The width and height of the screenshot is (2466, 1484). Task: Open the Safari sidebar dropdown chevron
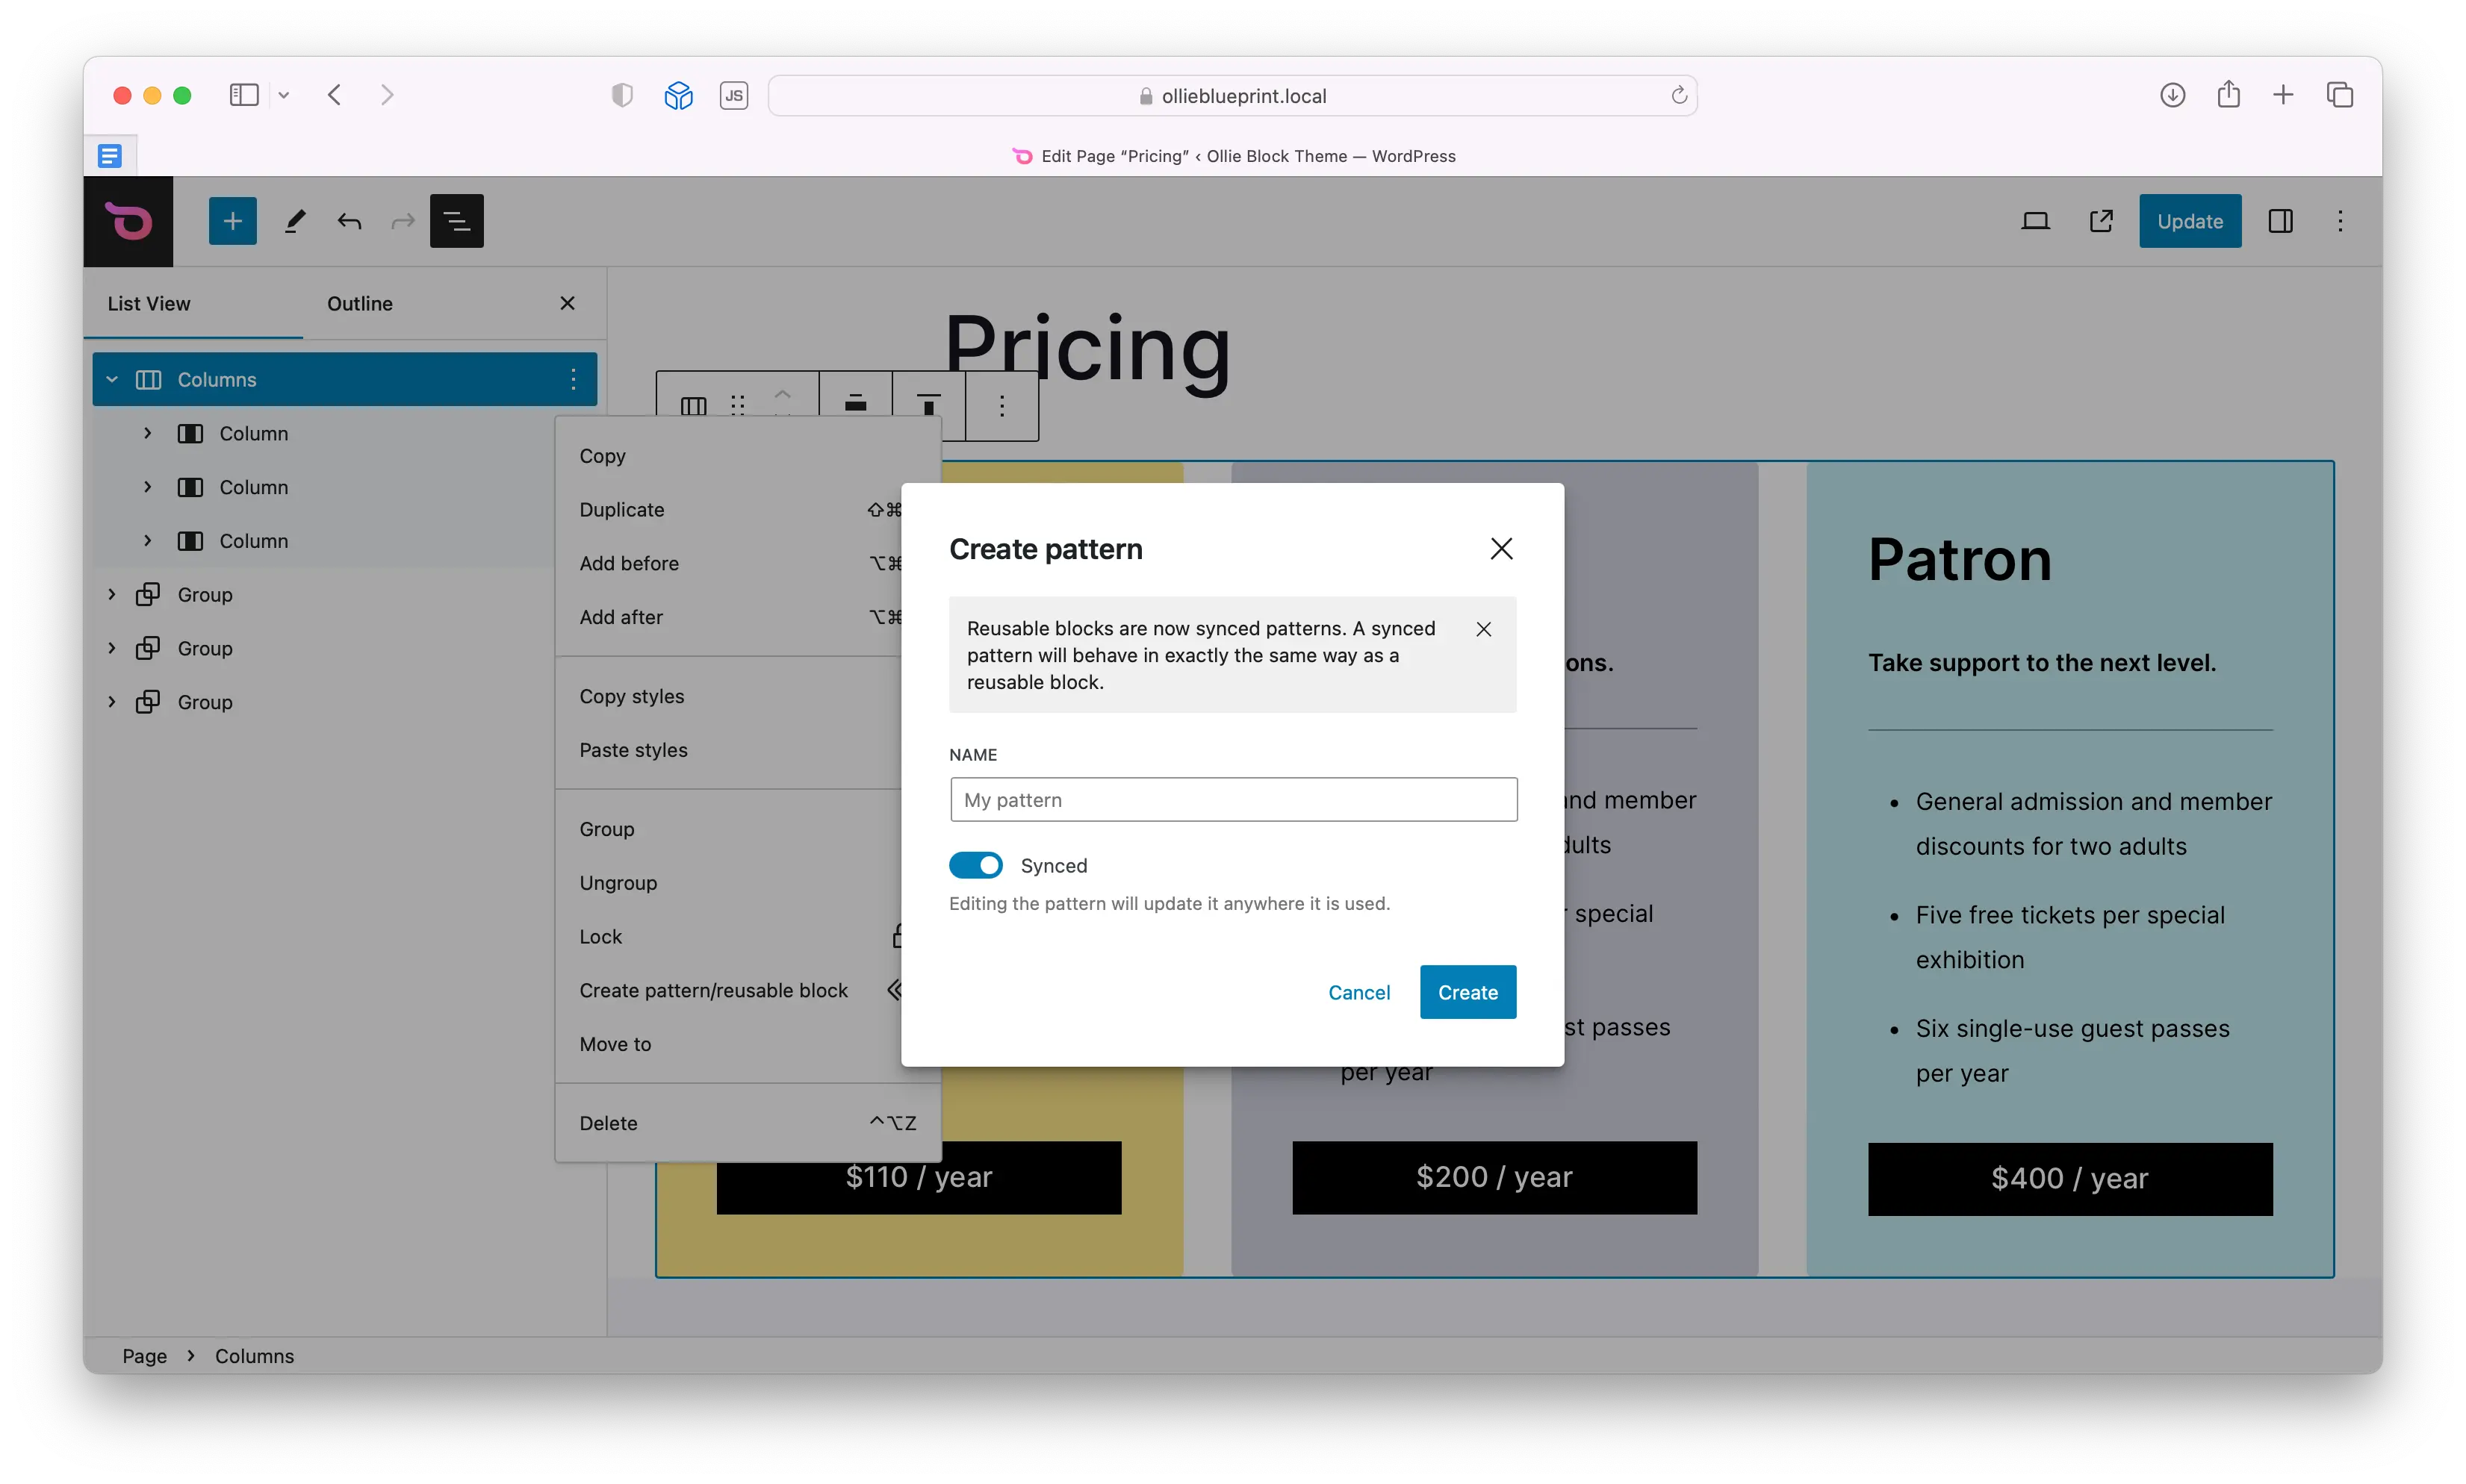click(x=283, y=95)
